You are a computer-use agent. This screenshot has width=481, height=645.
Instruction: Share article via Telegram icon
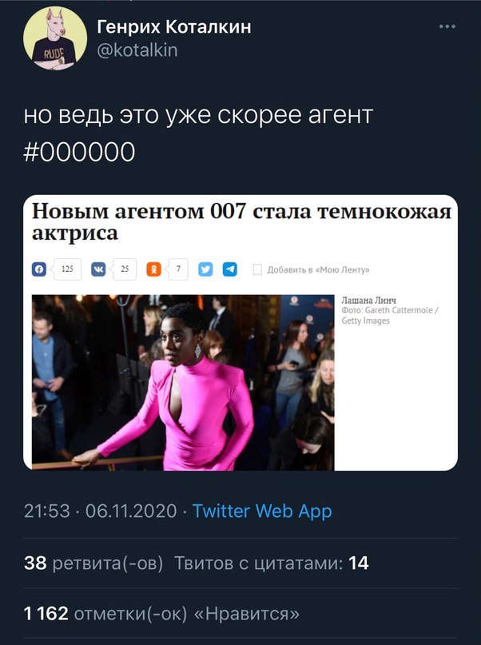[x=230, y=269]
